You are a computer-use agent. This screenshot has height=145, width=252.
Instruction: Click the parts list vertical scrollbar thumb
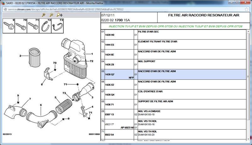pyautogui.click(x=248, y=76)
